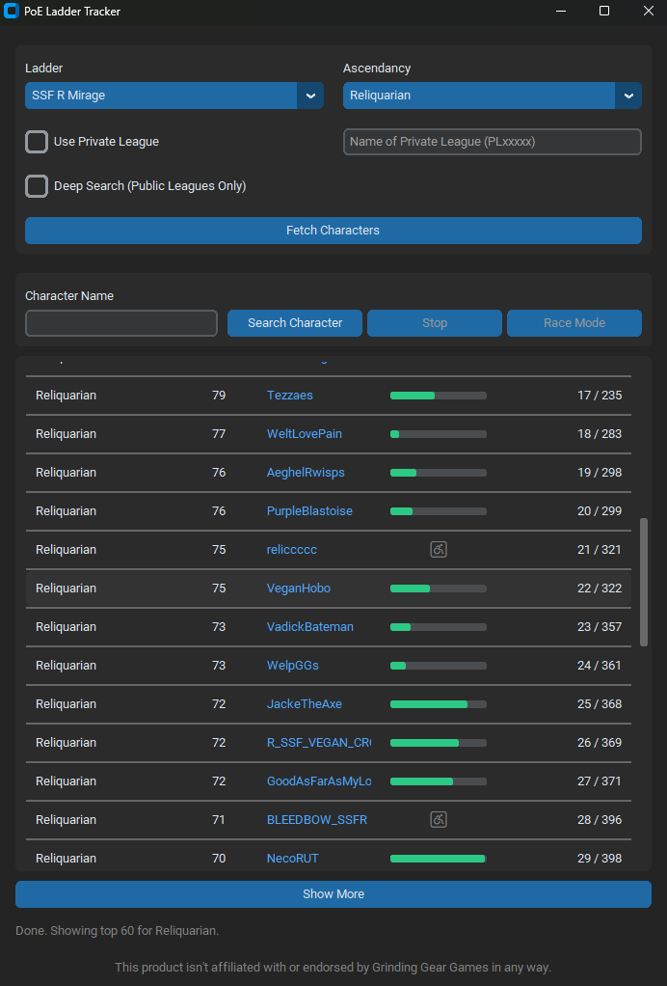
Task: Open the Ascendancy dropdown showing Reliquarian
Action: point(493,96)
